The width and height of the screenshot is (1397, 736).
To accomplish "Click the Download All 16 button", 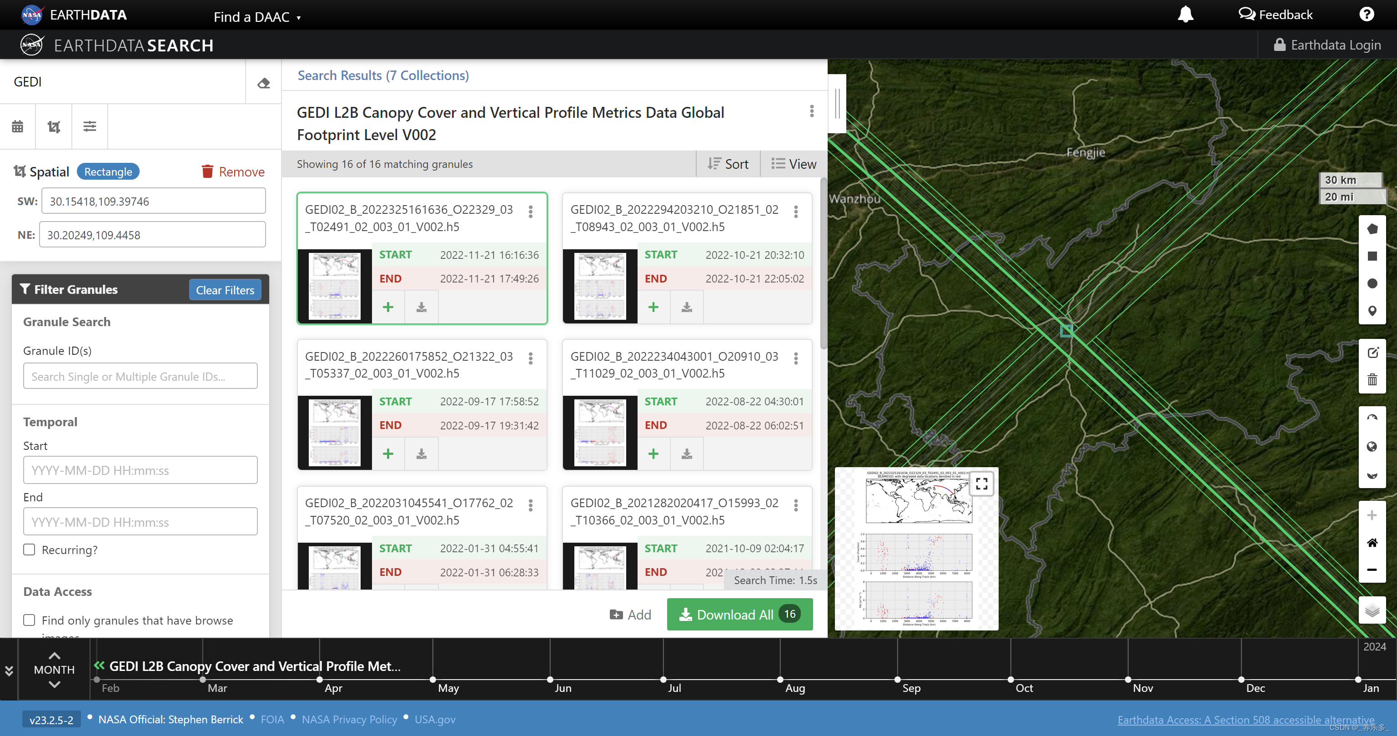I will (x=738, y=614).
